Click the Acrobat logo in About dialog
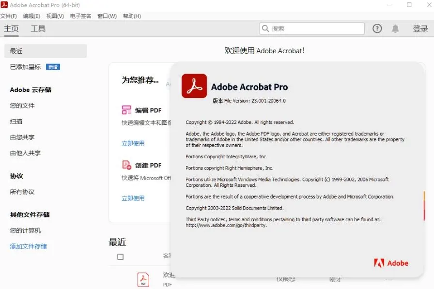434x289 pixels. 194,86
